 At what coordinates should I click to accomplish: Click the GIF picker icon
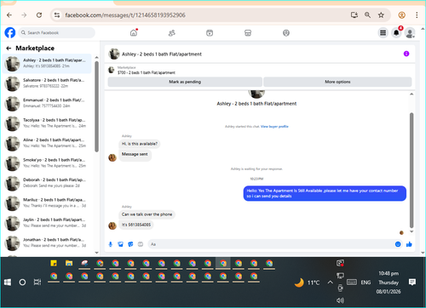(141, 244)
